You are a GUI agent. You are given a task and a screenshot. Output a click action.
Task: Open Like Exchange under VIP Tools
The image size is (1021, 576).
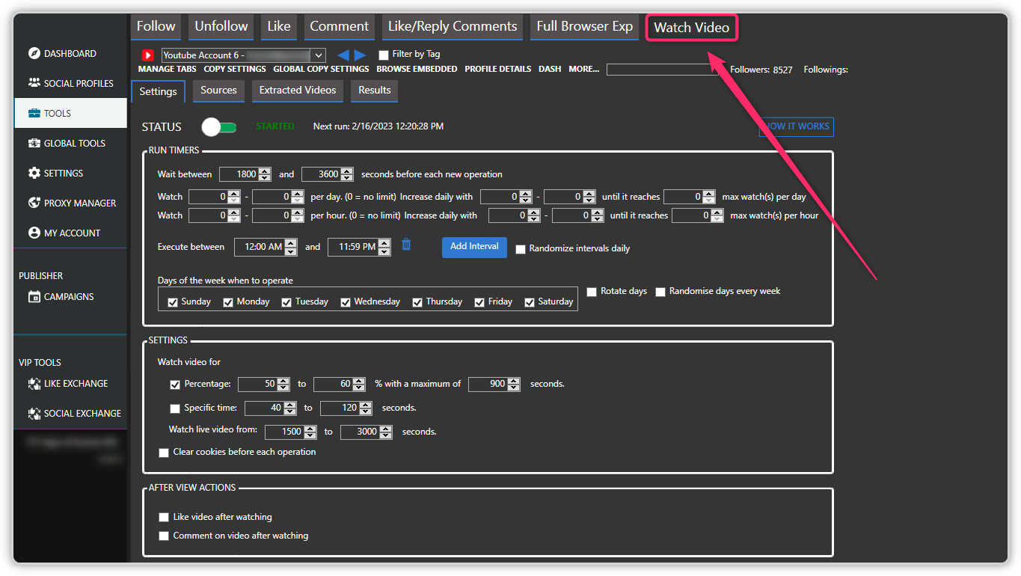coord(73,383)
